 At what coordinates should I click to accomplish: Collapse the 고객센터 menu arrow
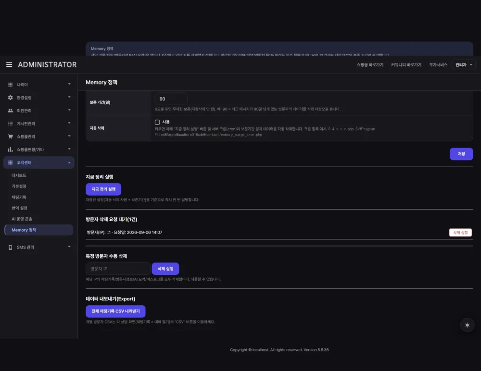pyautogui.click(x=69, y=163)
